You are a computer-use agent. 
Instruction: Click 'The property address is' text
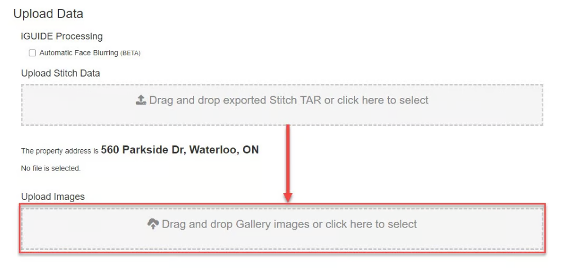pos(60,151)
